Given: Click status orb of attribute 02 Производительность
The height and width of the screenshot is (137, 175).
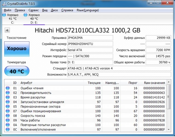Looking at the screenshot, I should pyautogui.click(x=8, y=93).
